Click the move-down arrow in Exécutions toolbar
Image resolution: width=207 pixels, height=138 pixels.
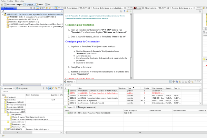pyautogui.click(x=34, y=8)
